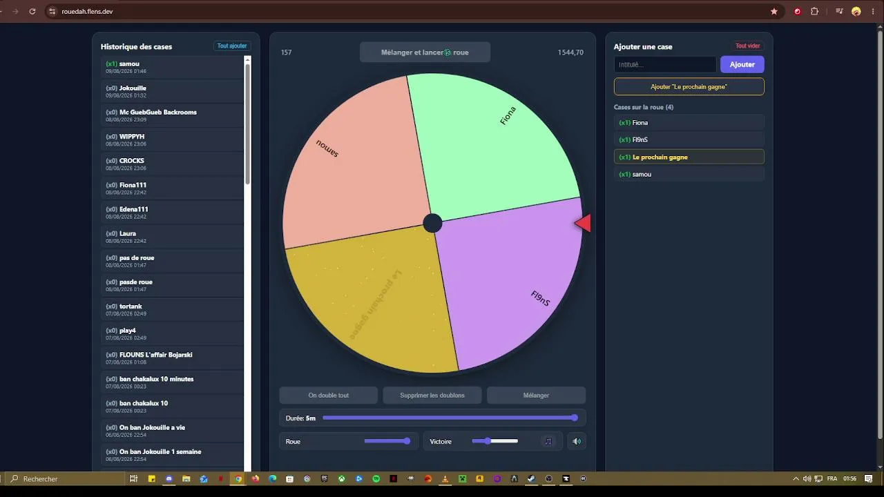The height and width of the screenshot is (497, 884).
Task: Select Le prochain gagne in the cases list
Action: 689,157
